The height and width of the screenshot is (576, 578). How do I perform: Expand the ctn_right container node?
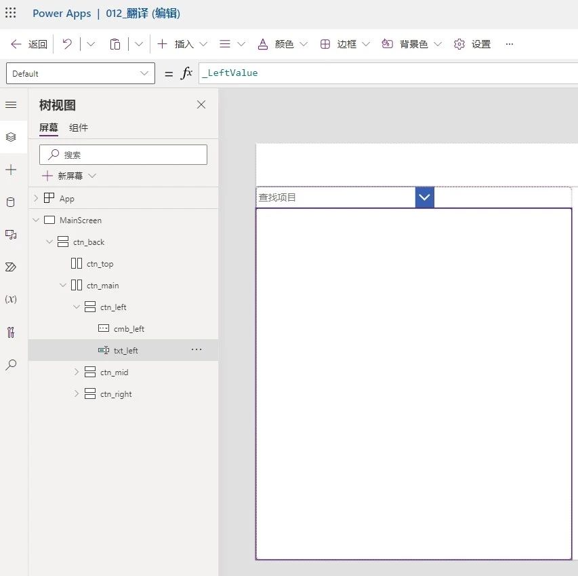tap(77, 394)
